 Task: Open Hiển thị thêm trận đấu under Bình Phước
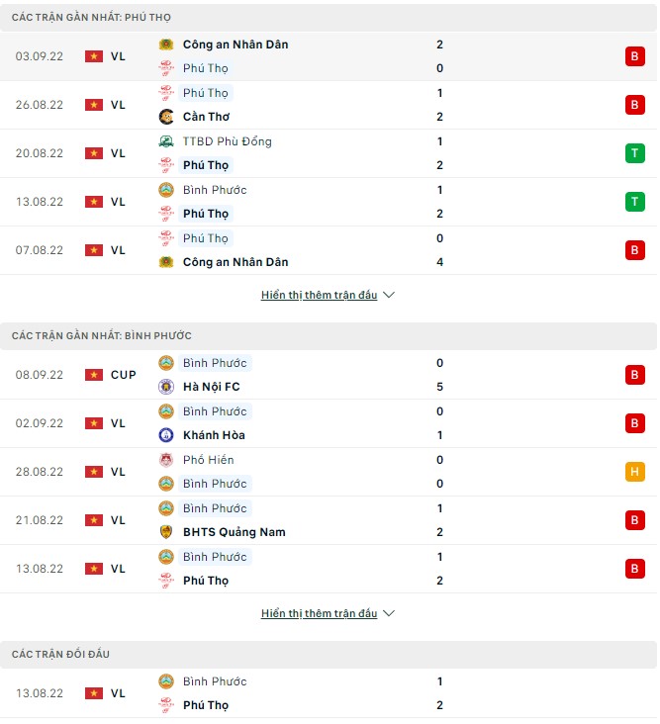coord(319,613)
